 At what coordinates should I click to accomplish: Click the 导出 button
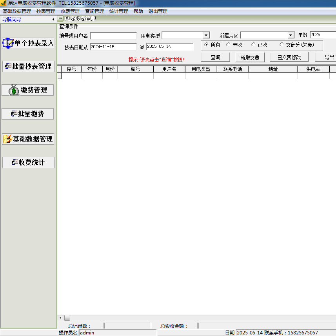[x=325, y=57]
